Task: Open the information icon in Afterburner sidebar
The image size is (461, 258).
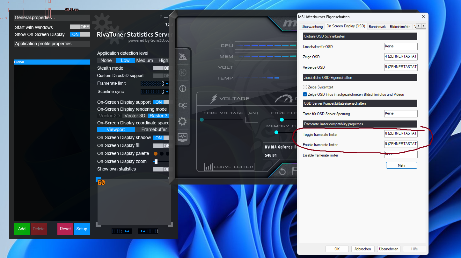Action: click(x=183, y=89)
